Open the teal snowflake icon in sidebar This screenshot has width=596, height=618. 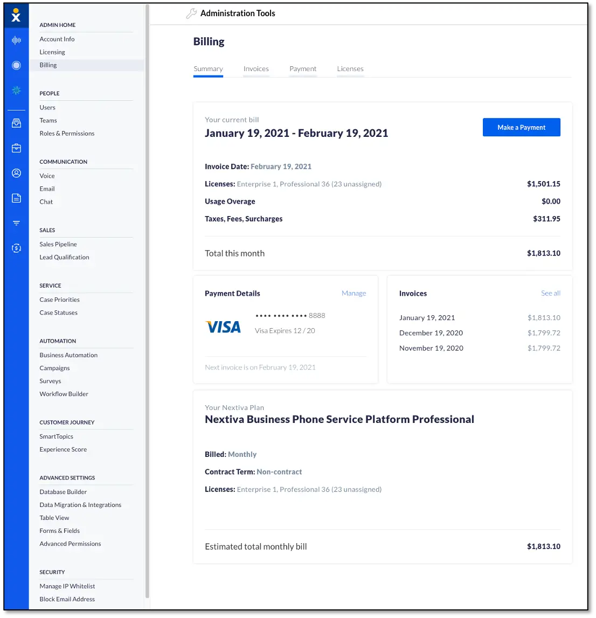point(16,91)
